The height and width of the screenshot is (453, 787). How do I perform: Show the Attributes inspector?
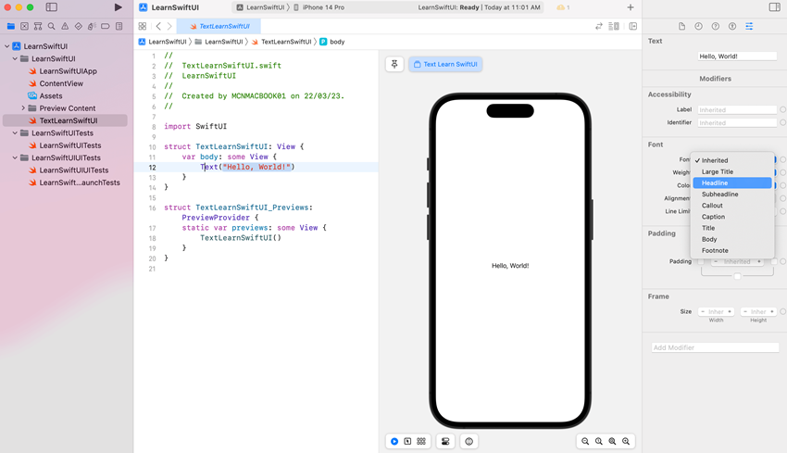tap(749, 26)
